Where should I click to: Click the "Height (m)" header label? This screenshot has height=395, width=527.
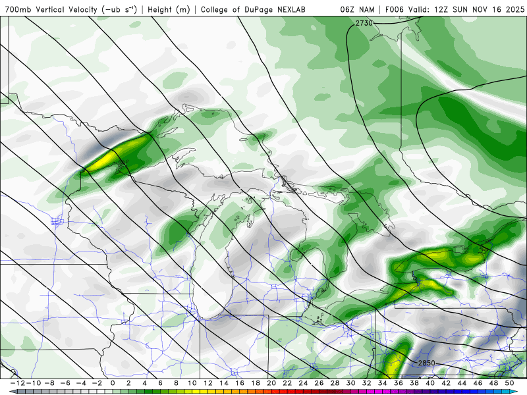pos(169,9)
